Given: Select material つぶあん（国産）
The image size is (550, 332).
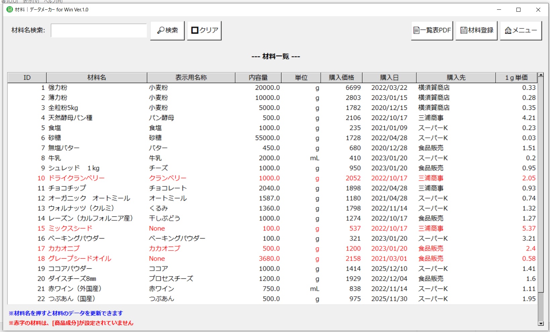Looking at the screenshot, I should (72, 299).
